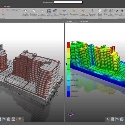Click zoom icon in left viewport toolbar
This screenshot has width=125, height=125.
pyautogui.click(x=9, y=119)
